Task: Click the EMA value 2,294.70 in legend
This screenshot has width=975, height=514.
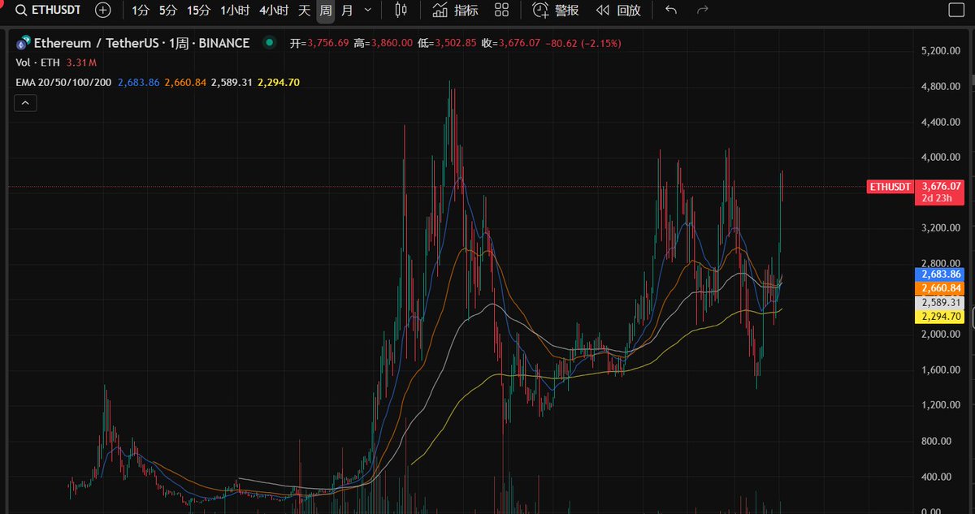Action: pyautogui.click(x=278, y=83)
